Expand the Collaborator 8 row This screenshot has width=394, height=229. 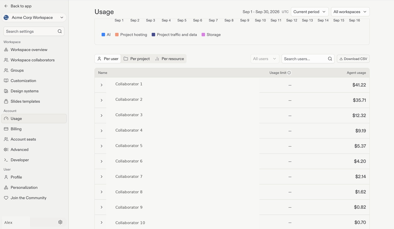coord(102,192)
